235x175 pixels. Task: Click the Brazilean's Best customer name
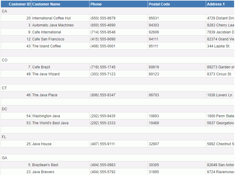tap(45, 165)
